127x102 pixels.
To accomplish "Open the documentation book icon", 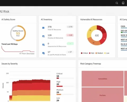I will pyautogui.click(x=123, y=3).
